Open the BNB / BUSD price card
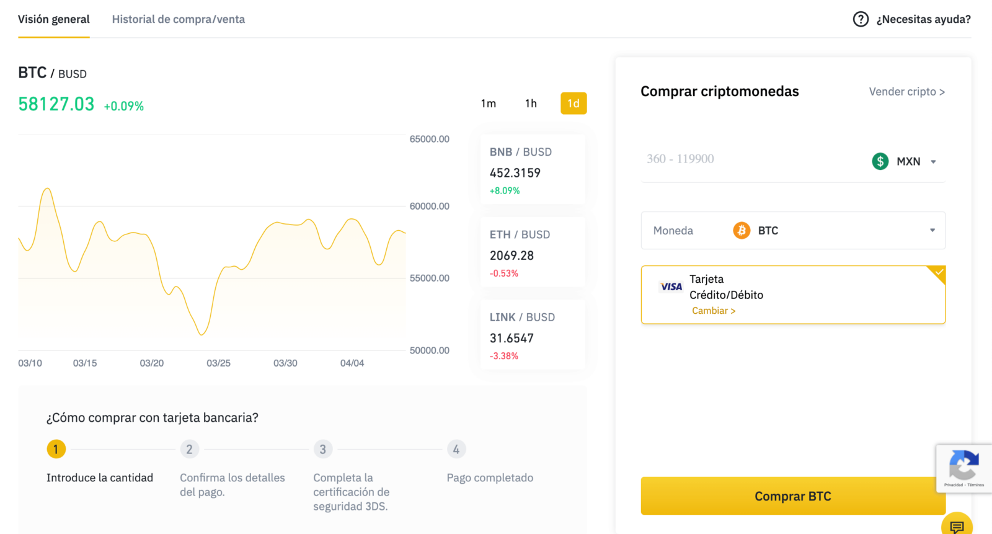 tap(533, 171)
